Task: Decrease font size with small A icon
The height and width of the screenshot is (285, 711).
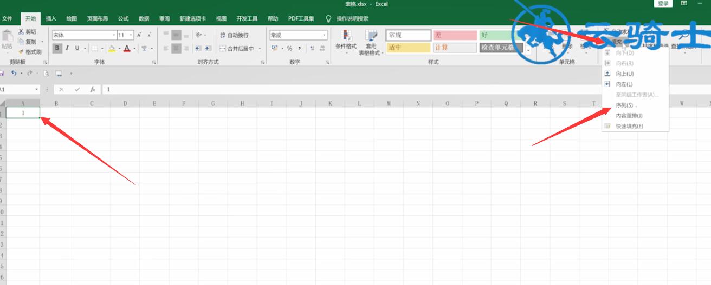Action: click(149, 35)
